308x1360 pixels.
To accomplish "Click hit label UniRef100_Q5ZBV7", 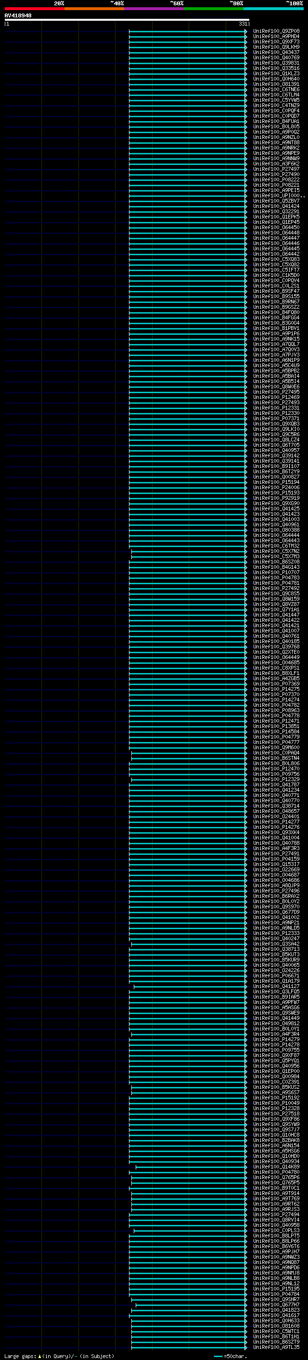I will click(x=276, y=201).
